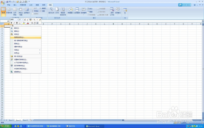The height and width of the screenshot is (128, 204).
Task: Click the Windows Start (开始) button
Action: coord(6,126)
